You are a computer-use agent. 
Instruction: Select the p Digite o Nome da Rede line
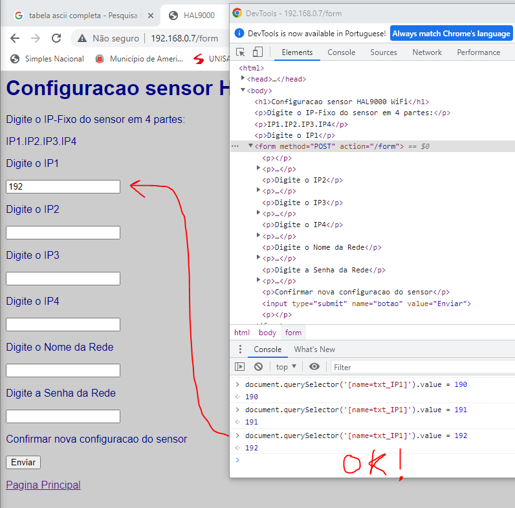tap(322, 247)
